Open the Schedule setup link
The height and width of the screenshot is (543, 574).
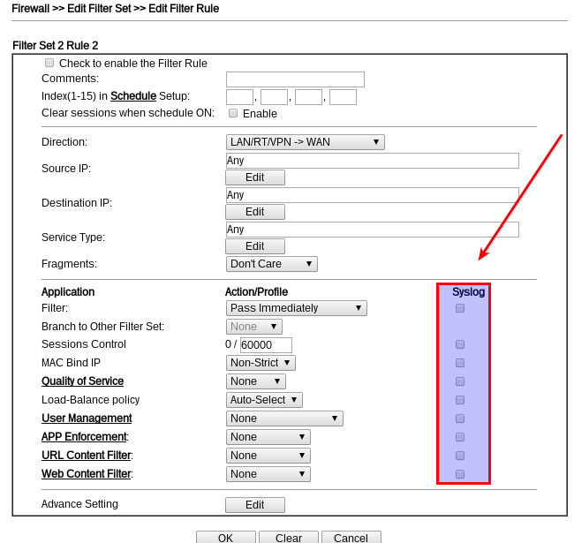click(x=133, y=96)
